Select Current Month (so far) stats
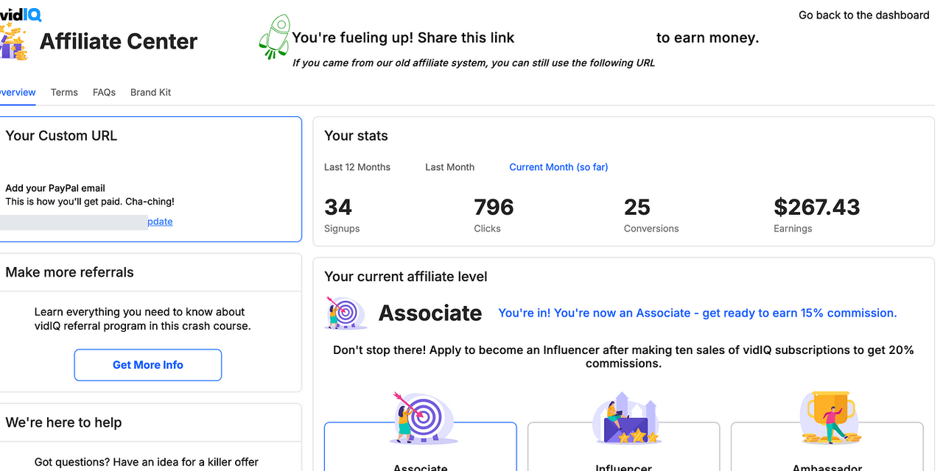 click(558, 167)
